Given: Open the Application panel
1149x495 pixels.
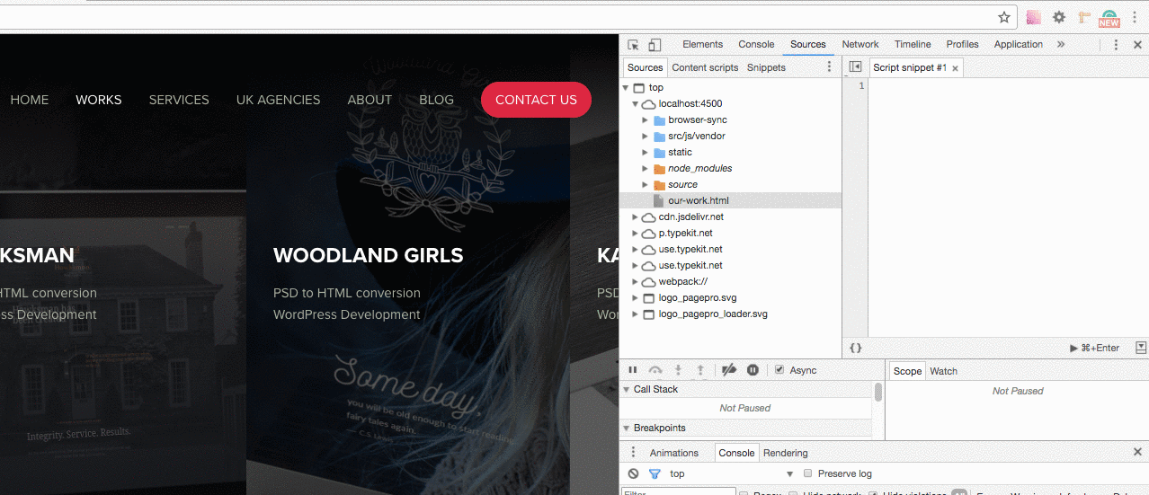Looking at the screenshot, I should pyautogui.click(x=1019, y=44).
